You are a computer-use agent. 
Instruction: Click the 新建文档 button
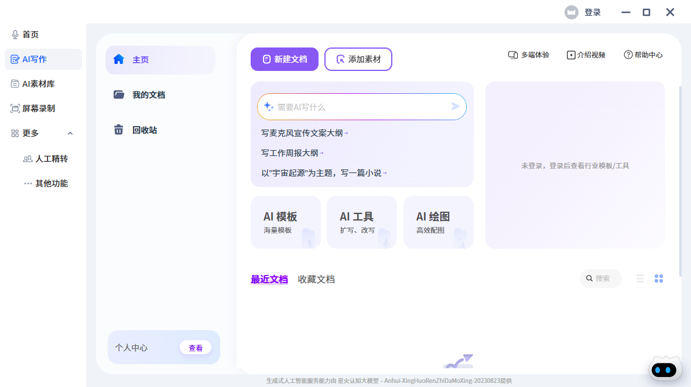[x=284, y=59]
